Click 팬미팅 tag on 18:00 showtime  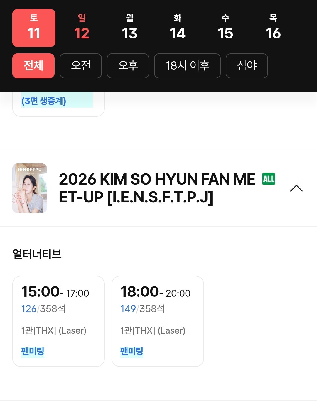[132, 351]
